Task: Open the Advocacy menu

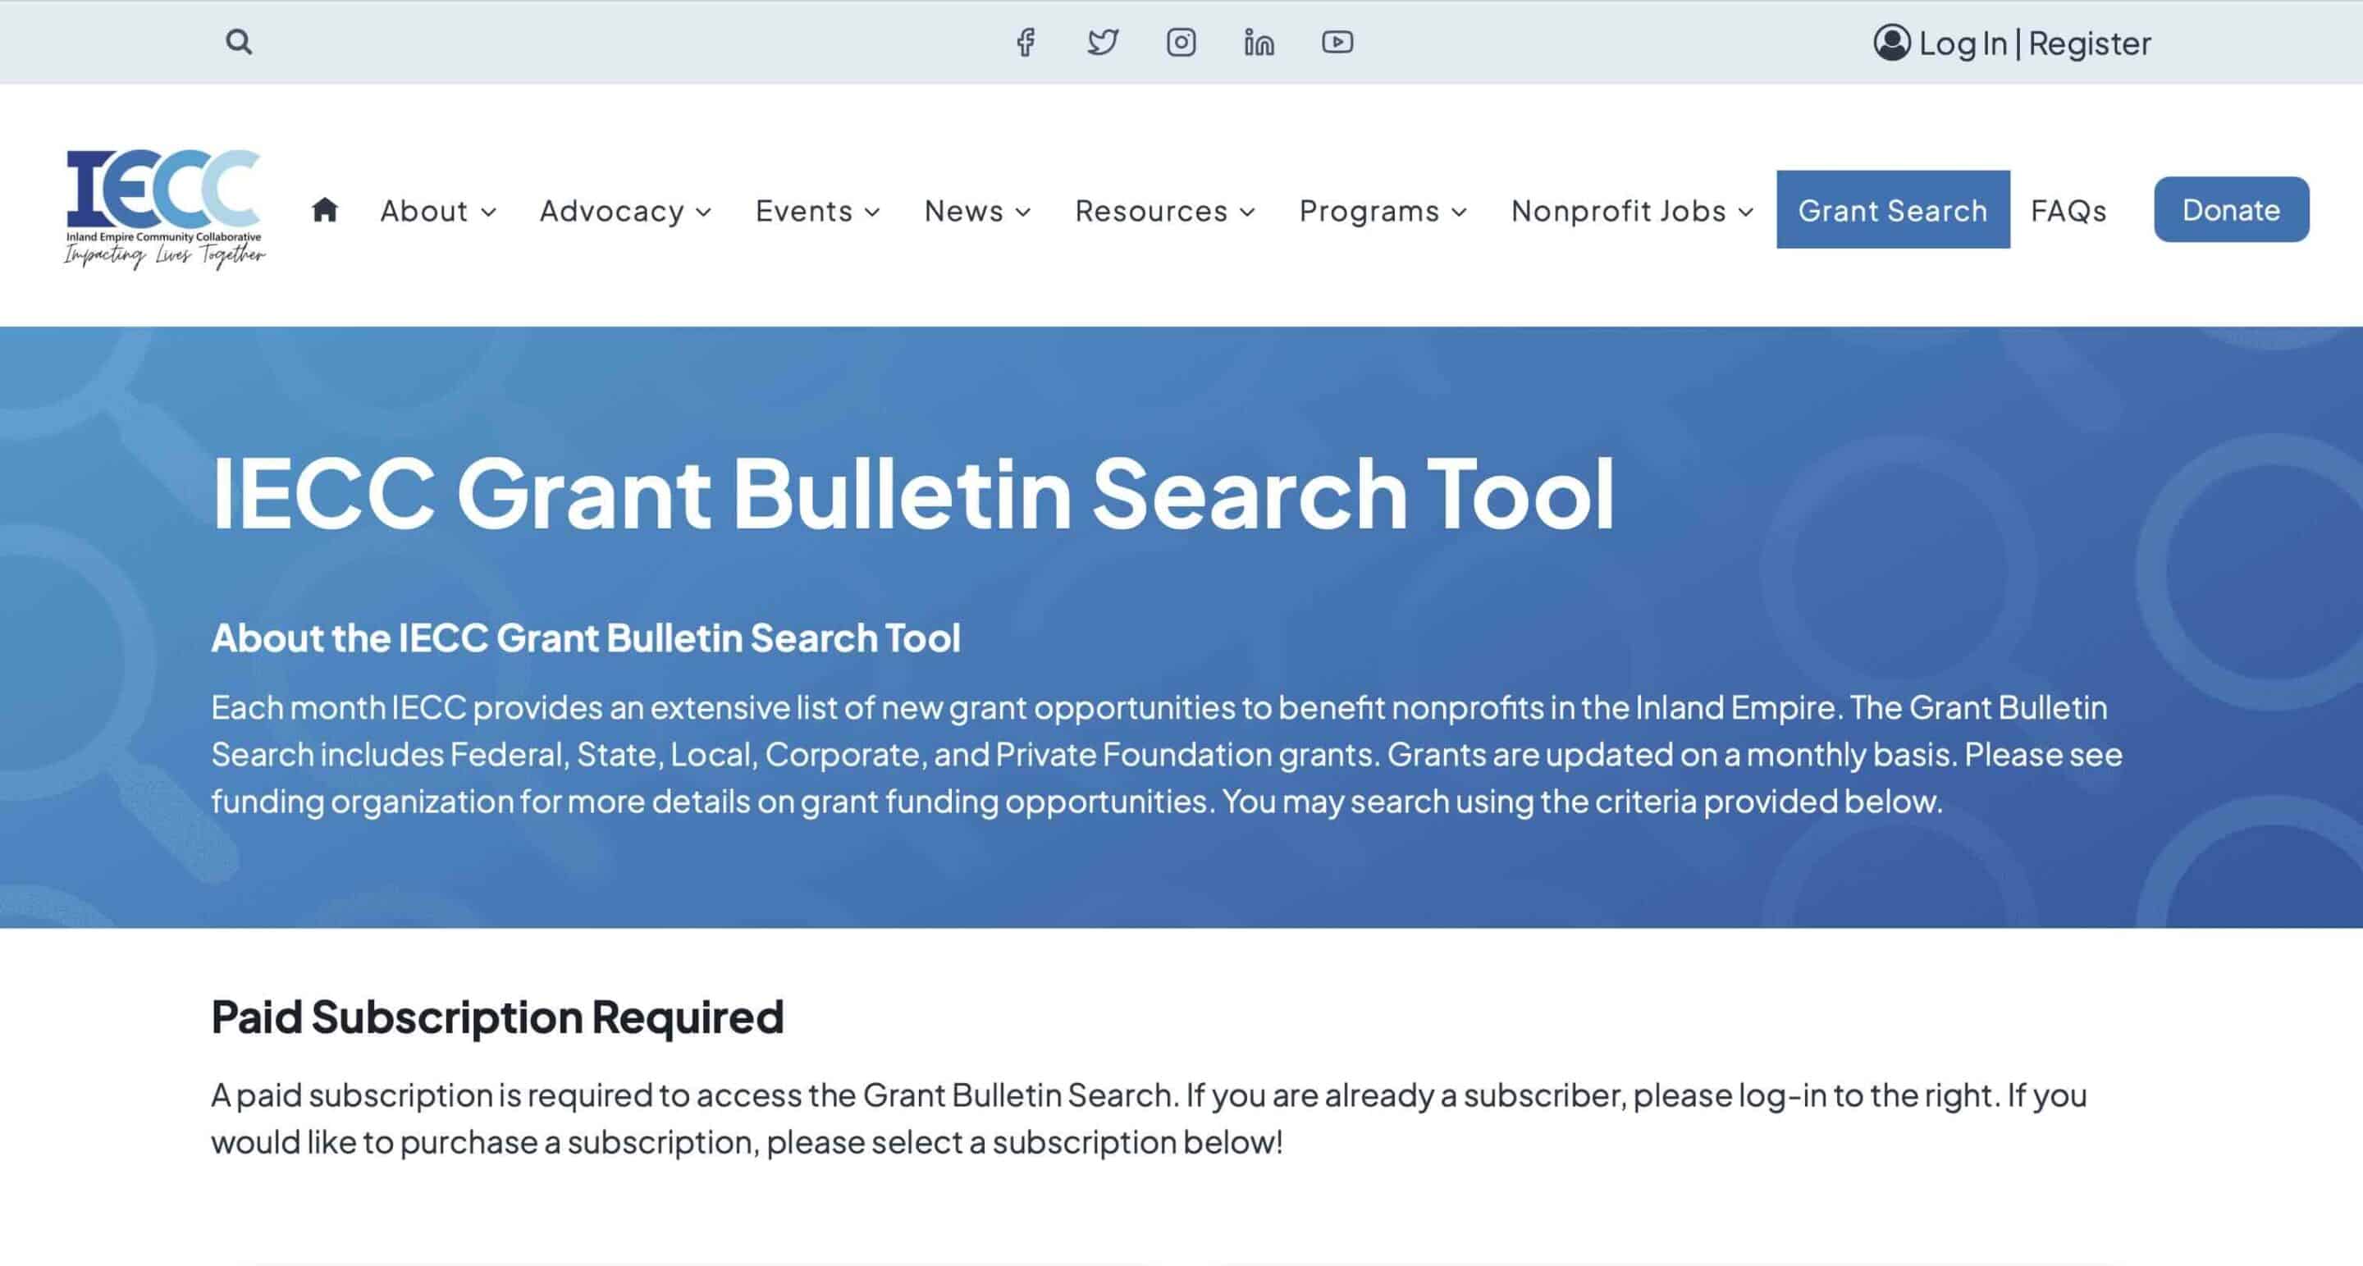Action: pos(612,211)
